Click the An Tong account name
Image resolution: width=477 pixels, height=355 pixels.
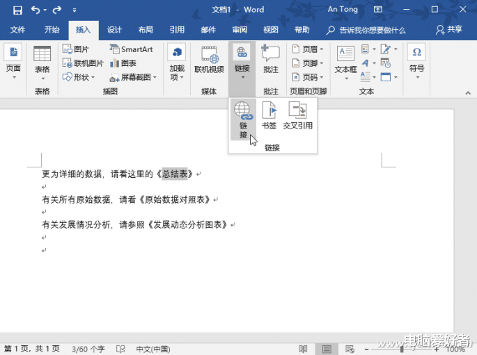point(343,10)
